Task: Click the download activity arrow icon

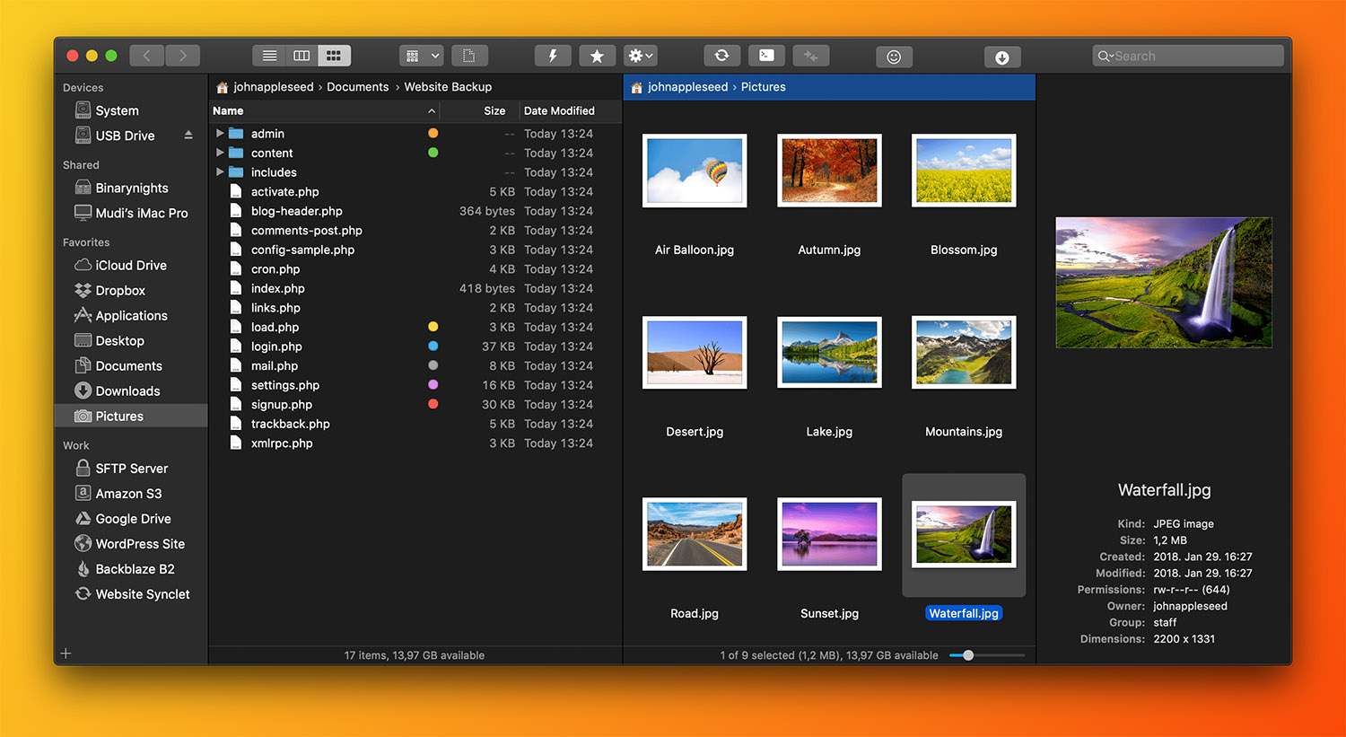Action: 1002,57
